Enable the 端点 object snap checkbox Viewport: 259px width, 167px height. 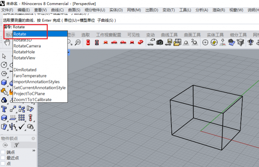click(3, 152)
